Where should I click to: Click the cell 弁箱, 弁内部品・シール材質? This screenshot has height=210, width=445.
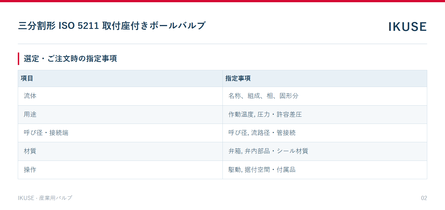(x=325, y=151)
